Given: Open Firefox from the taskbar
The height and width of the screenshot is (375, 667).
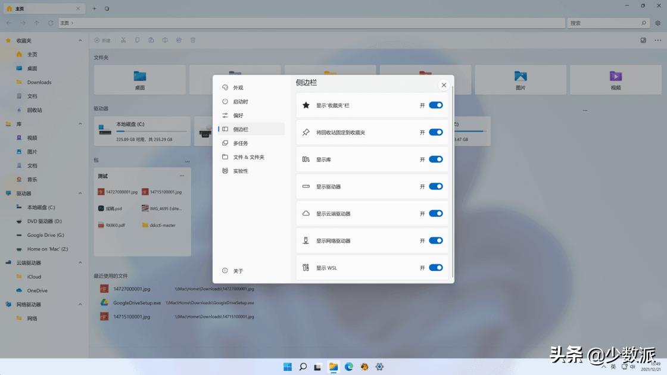Looking at the screenshot, I should point(364,367).
